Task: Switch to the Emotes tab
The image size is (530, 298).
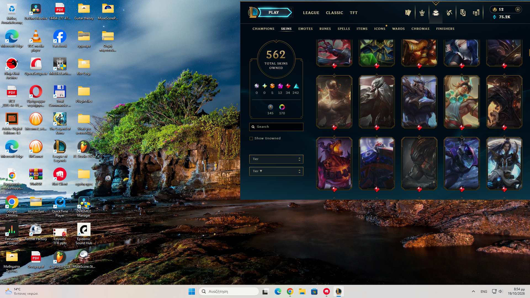Action: tap(305, 29)
